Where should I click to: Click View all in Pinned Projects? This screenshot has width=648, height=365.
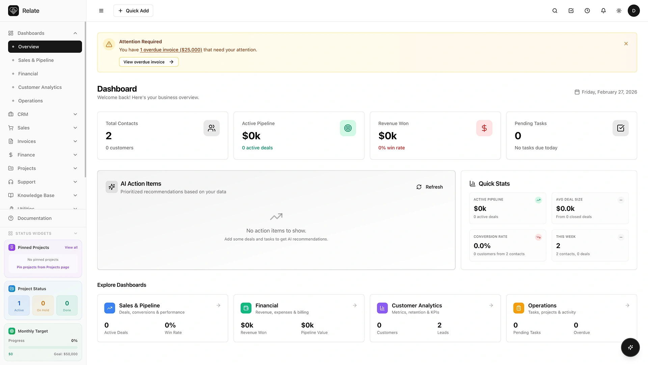71,247
